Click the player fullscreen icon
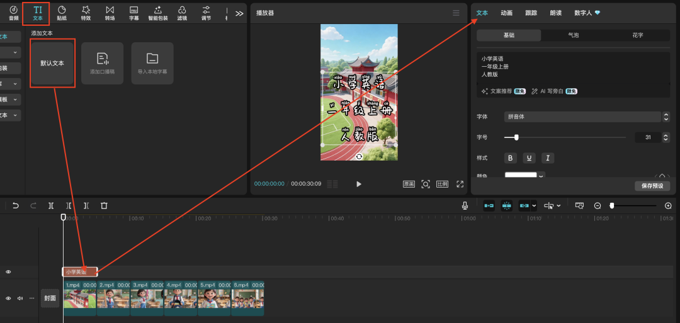 click(460, 184)
